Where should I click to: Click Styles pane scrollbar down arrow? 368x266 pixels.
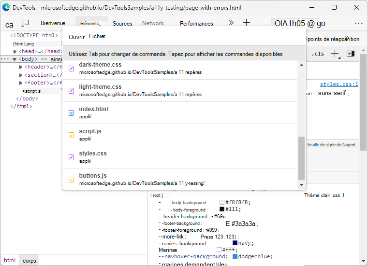363,261
